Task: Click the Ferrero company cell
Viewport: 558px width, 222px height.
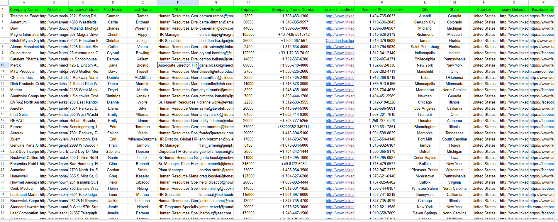Action: point(24,127)
